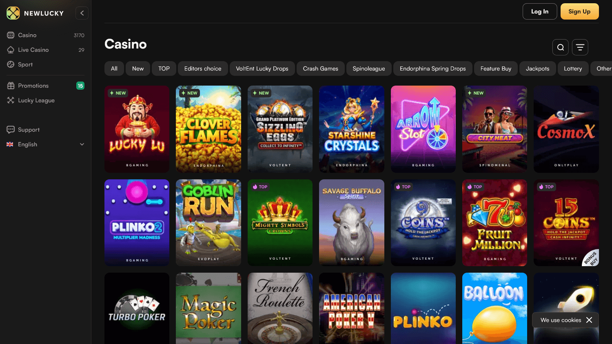Select the Editors choice tab
The height and width of the screenshot is (344, 612).
(x=203, y=68)
